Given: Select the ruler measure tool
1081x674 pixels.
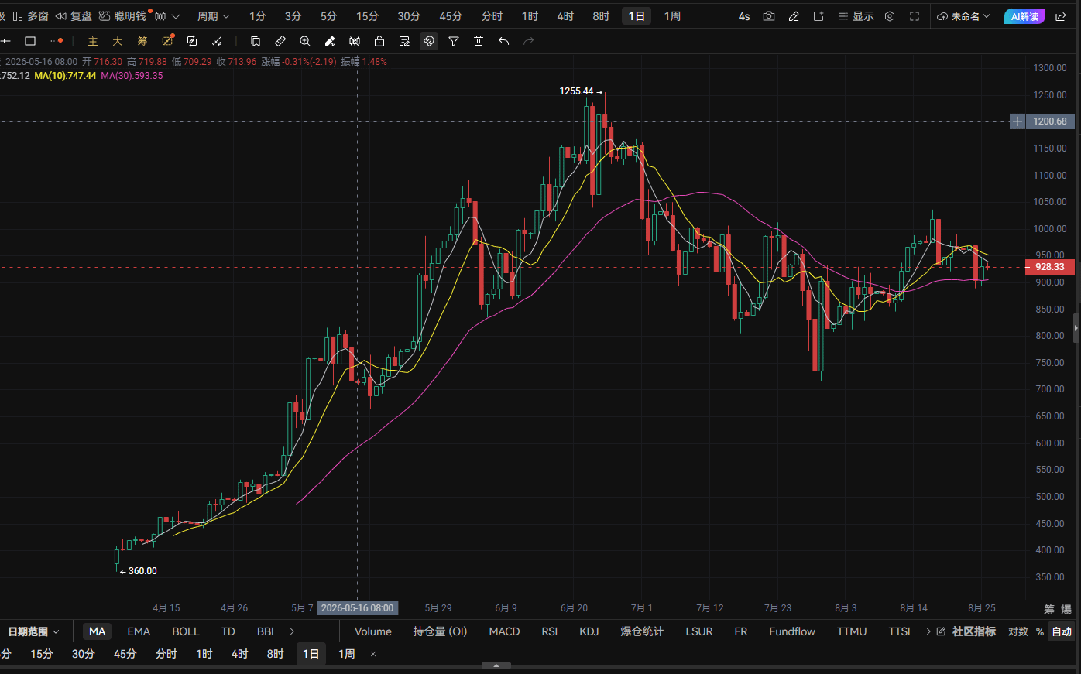Looking at the screenshot, I should pyautogui.click(x=280, y=41).
